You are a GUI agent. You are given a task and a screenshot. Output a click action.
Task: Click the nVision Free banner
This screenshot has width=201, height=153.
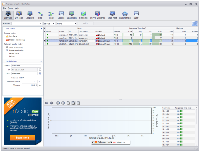point(23,121)
